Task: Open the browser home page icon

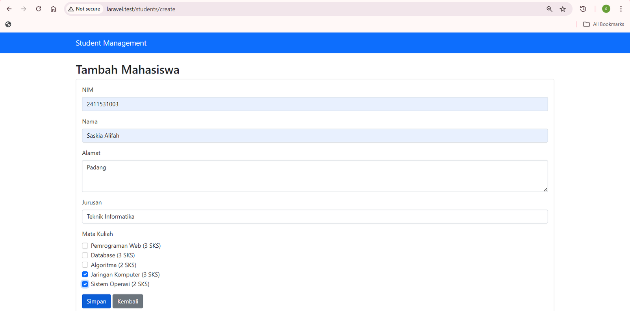Action: point(54,9)
